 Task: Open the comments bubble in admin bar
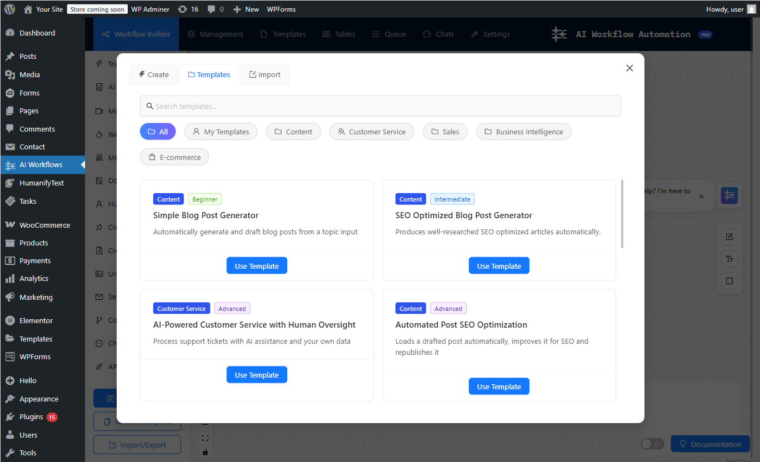(x=216, y=9)
